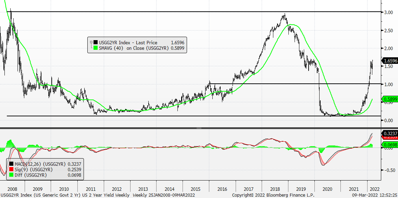Viewport: 398px width, 198px height.
Task: Click the 2.00 y-axis label
Action: (x=389, y=48)
